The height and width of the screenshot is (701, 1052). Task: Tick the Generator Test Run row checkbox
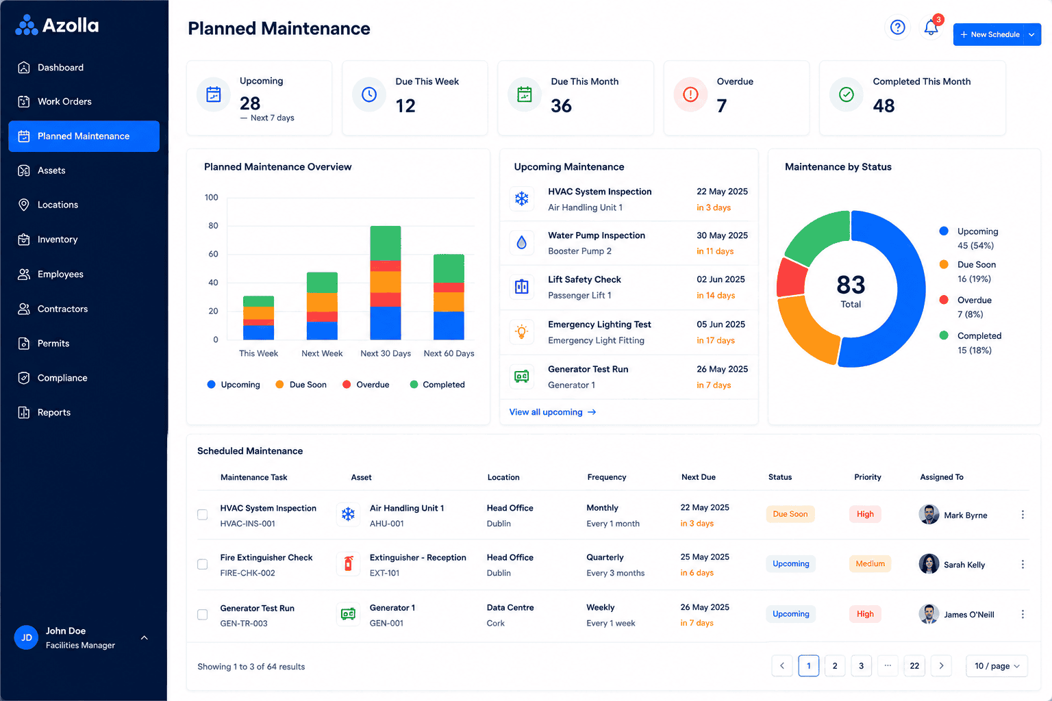tap(203, 615)
